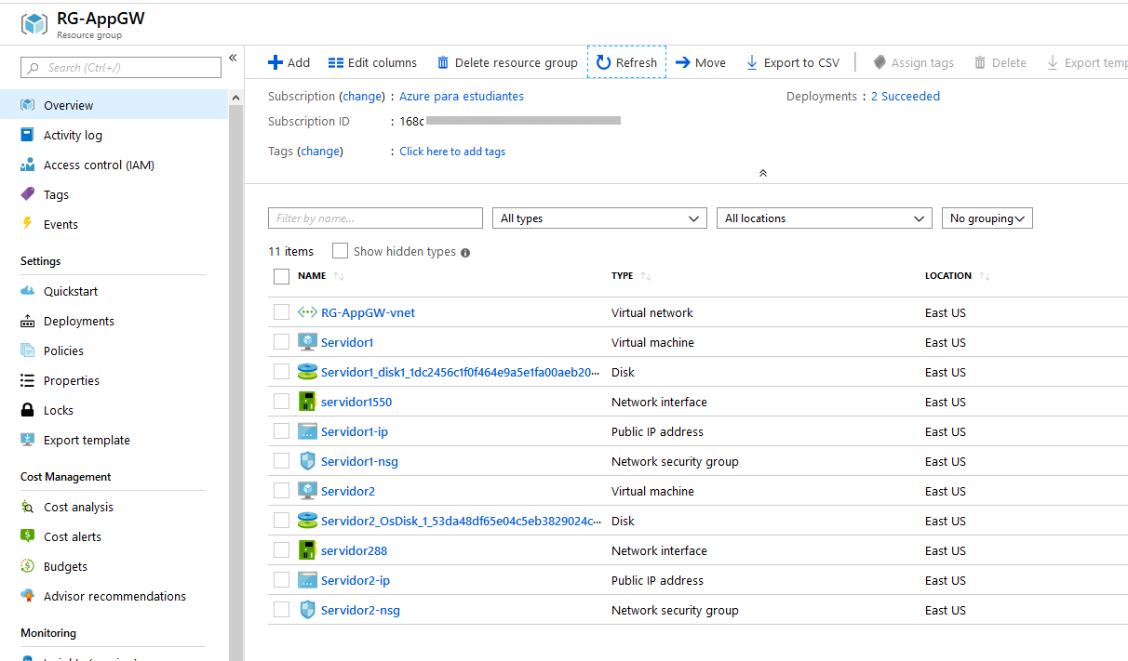
Task: Click the Move button in the toolbar
Action: (x=701, y=62)
